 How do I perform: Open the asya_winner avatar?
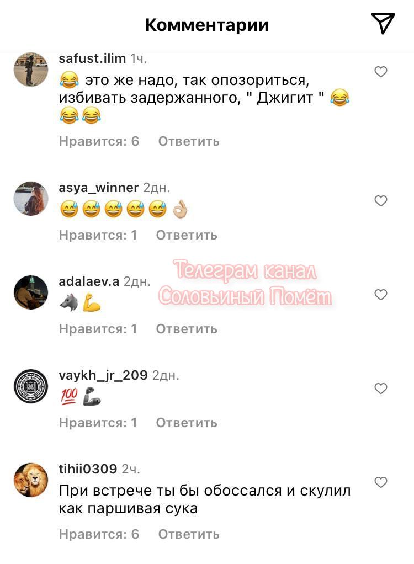point(31,199)
